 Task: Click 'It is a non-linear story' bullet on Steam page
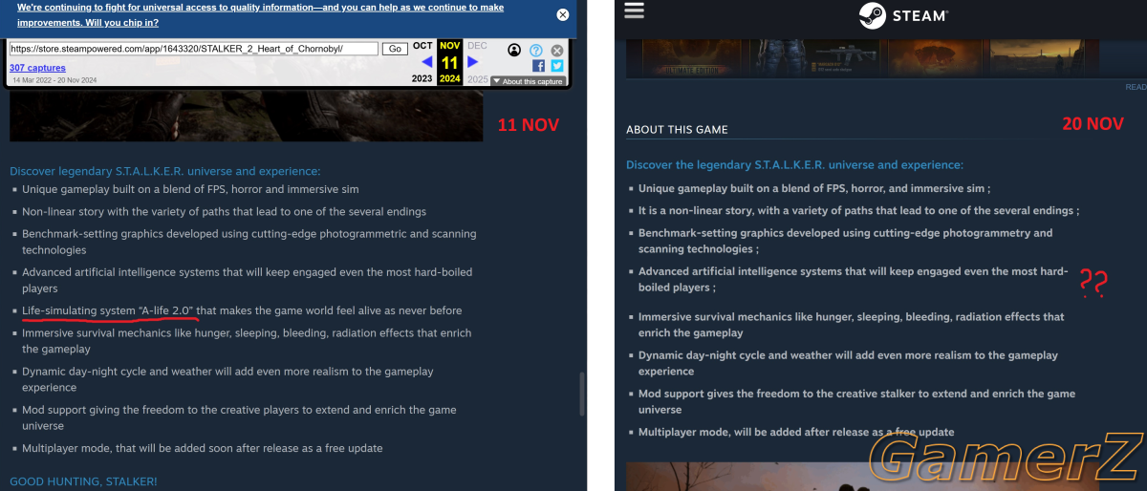858,210
